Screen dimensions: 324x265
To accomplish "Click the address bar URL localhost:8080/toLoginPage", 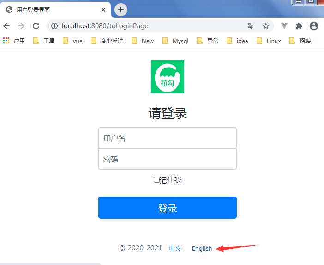I will point(105,26).
